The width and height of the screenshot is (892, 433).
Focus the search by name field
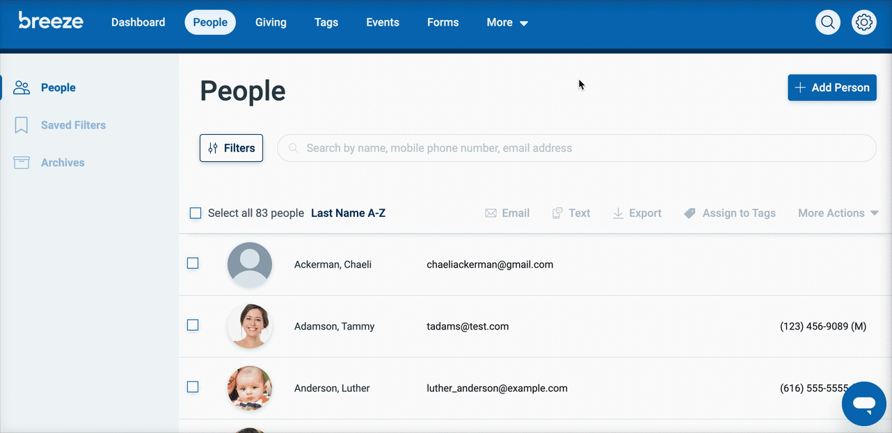pyautogui.click(x=576, y=148)
